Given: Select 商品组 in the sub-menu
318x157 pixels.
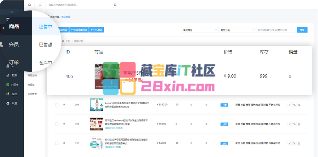Looking at the screenshot, I should tap(31, 85).
